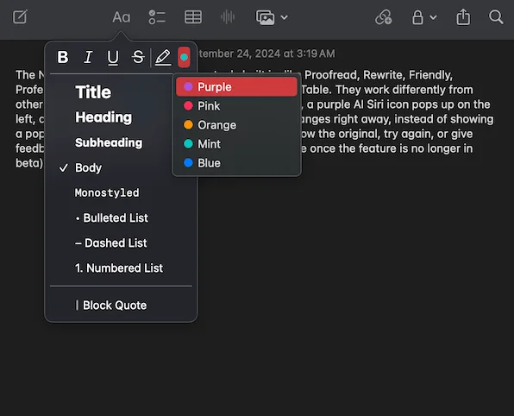
Task: Apply the Monostyled text style
Action: tap(107, 192)
